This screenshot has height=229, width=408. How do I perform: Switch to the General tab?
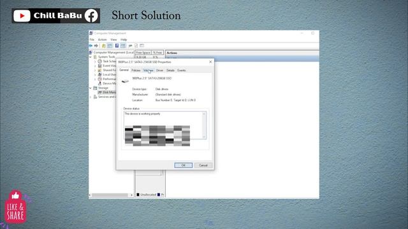tap(124, 70)
